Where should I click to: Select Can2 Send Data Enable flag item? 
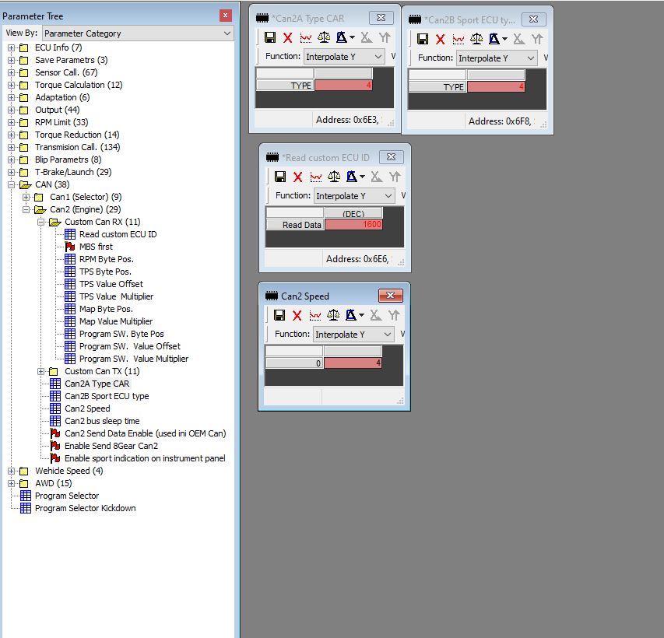click(145, 433)
